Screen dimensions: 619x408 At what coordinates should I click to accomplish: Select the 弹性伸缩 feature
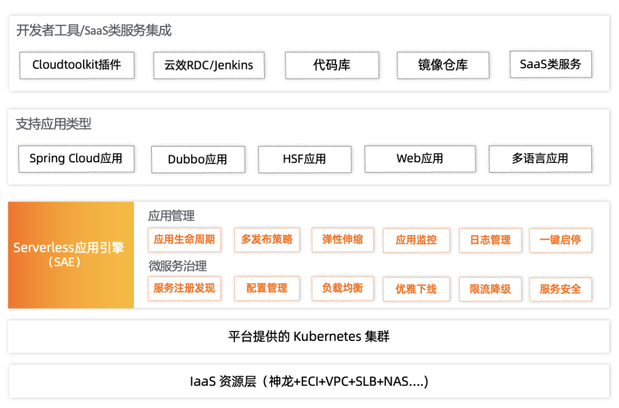342,240
